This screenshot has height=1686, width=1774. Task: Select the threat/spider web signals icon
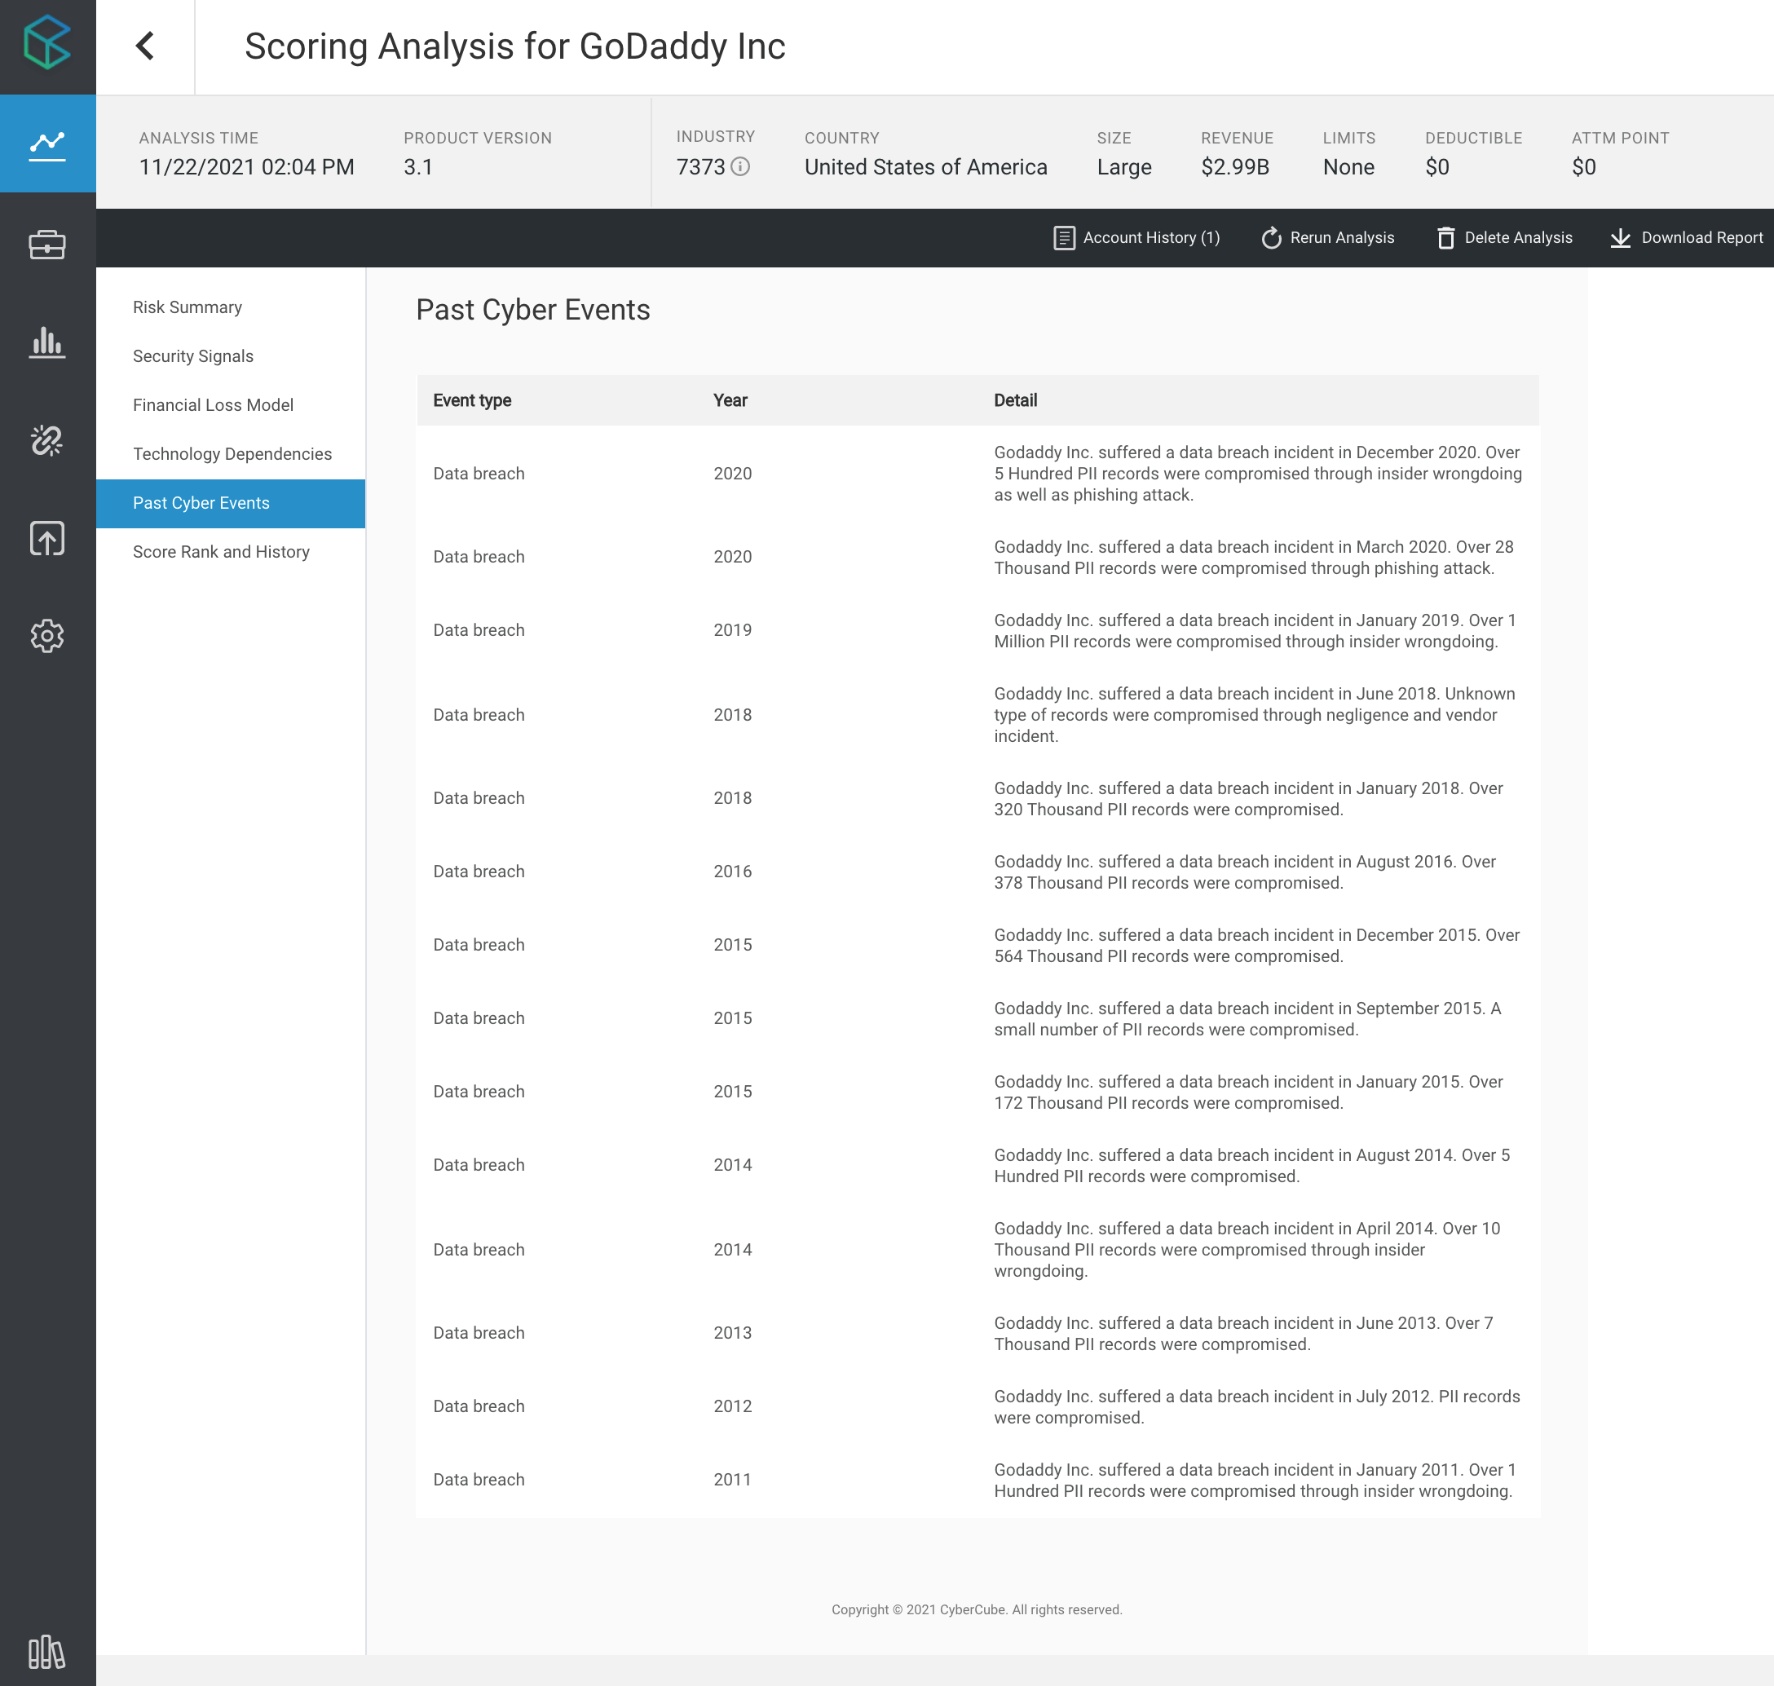(47, 439)
